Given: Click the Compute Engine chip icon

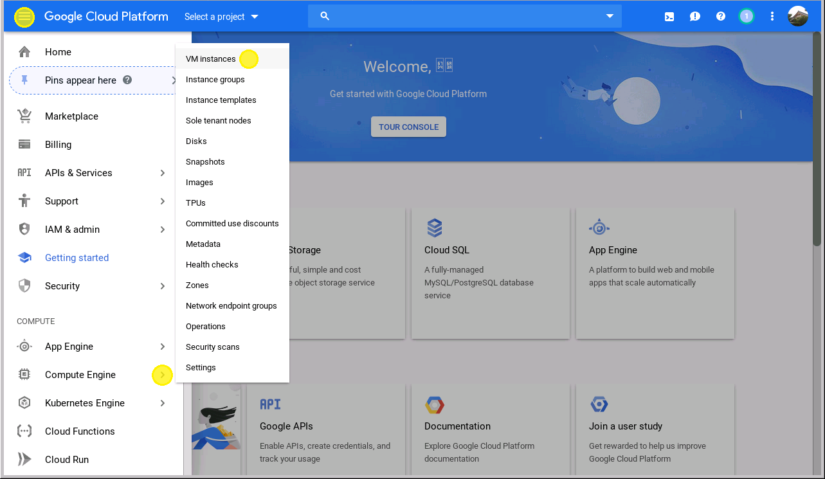Looking at the screenshot, I should [24, 375].
